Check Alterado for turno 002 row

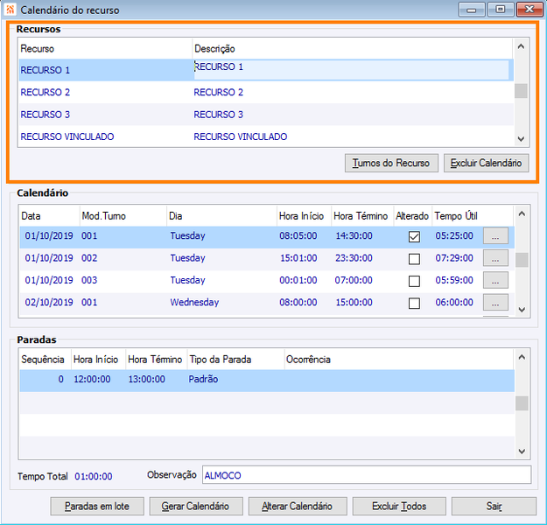tap(414, 259)
